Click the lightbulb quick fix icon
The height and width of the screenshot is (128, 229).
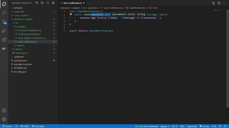[x=71, y=14]
